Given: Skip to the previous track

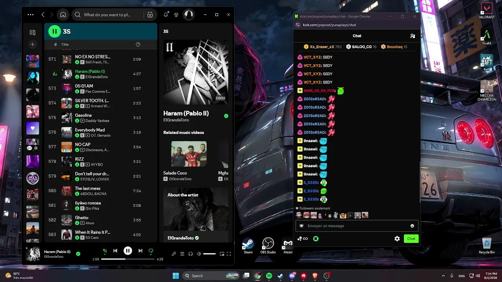Looking at the screenshot, I should pyautogui.click(x=115, y=251).
